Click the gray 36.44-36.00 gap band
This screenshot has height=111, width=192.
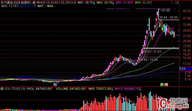(169, 20)
